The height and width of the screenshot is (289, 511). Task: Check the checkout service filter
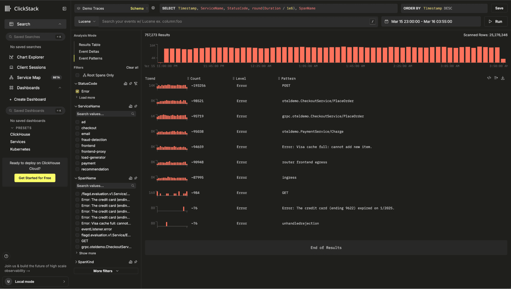point(77,128)
